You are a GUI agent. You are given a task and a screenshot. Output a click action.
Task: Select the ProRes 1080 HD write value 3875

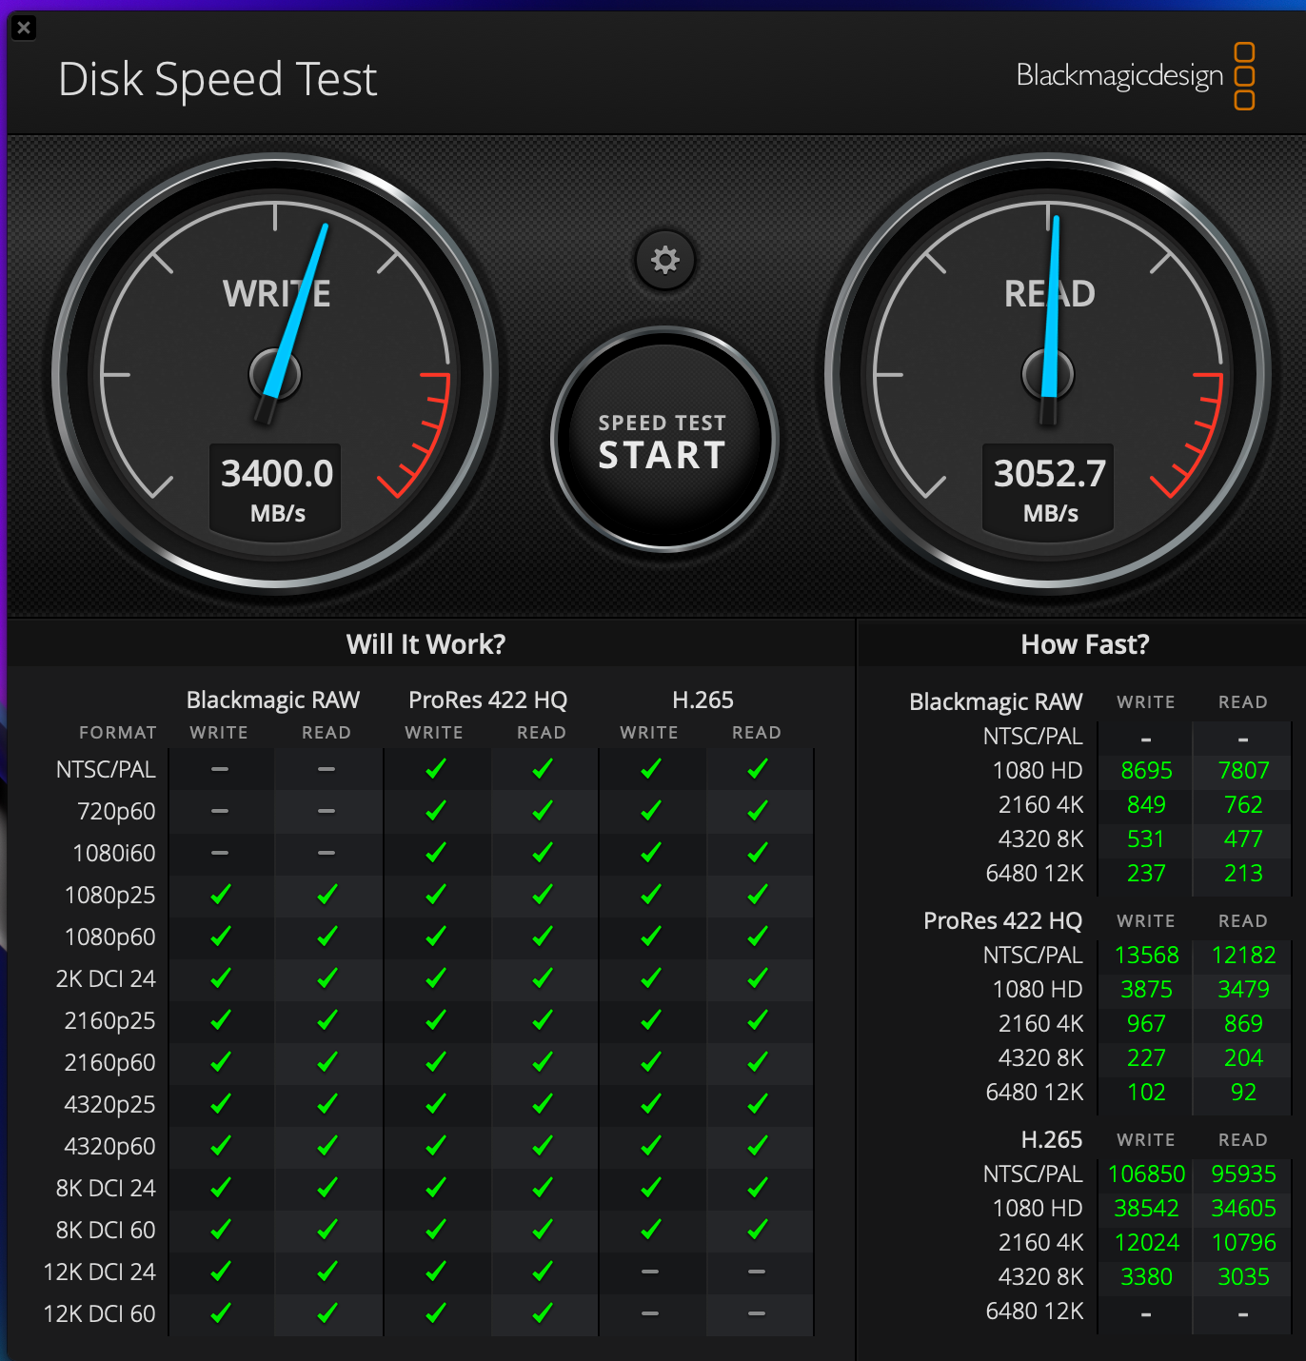[x=1146, y=989]
